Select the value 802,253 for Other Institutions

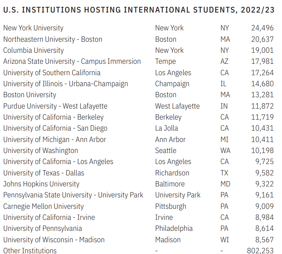[260, 251]
